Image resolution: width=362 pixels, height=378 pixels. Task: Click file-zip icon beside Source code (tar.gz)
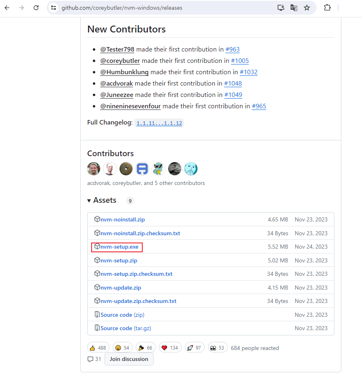(x=97, y=328)
